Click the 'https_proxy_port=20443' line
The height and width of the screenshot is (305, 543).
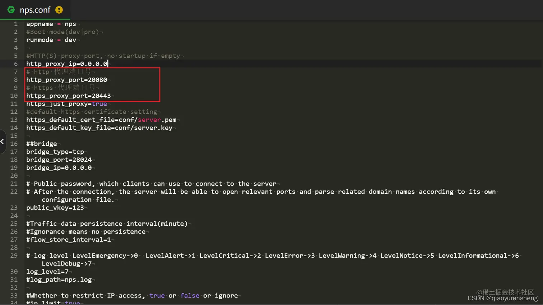coord(69,96)
